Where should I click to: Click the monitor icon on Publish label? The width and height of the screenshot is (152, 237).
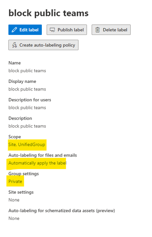pyautogui.click(x=52, y=30)
